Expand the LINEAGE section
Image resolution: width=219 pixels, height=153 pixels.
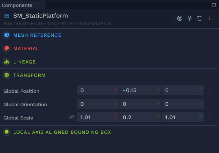25,62
